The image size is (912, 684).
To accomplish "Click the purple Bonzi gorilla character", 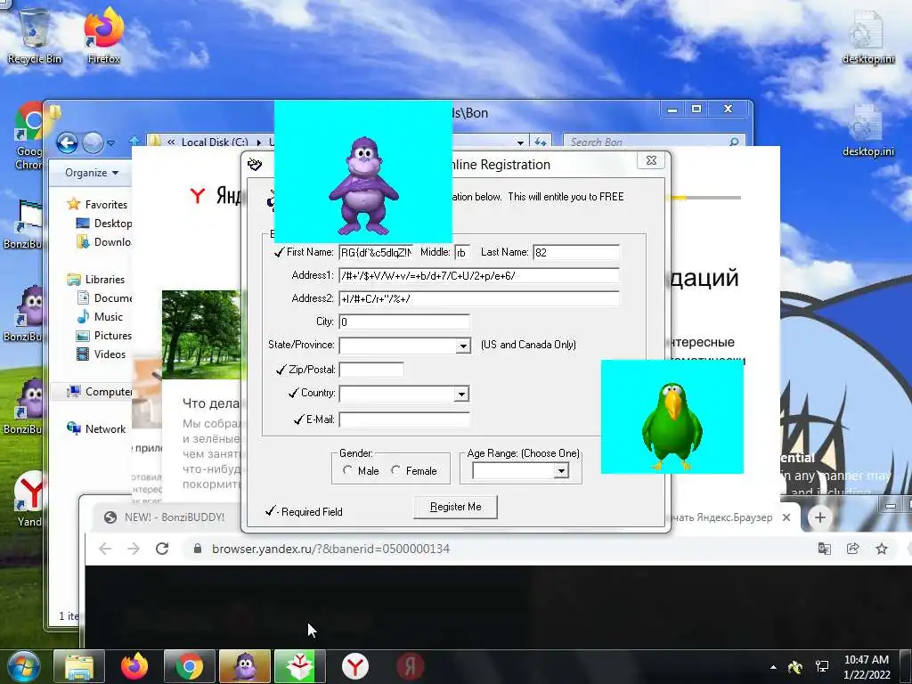I will [363, 185].
